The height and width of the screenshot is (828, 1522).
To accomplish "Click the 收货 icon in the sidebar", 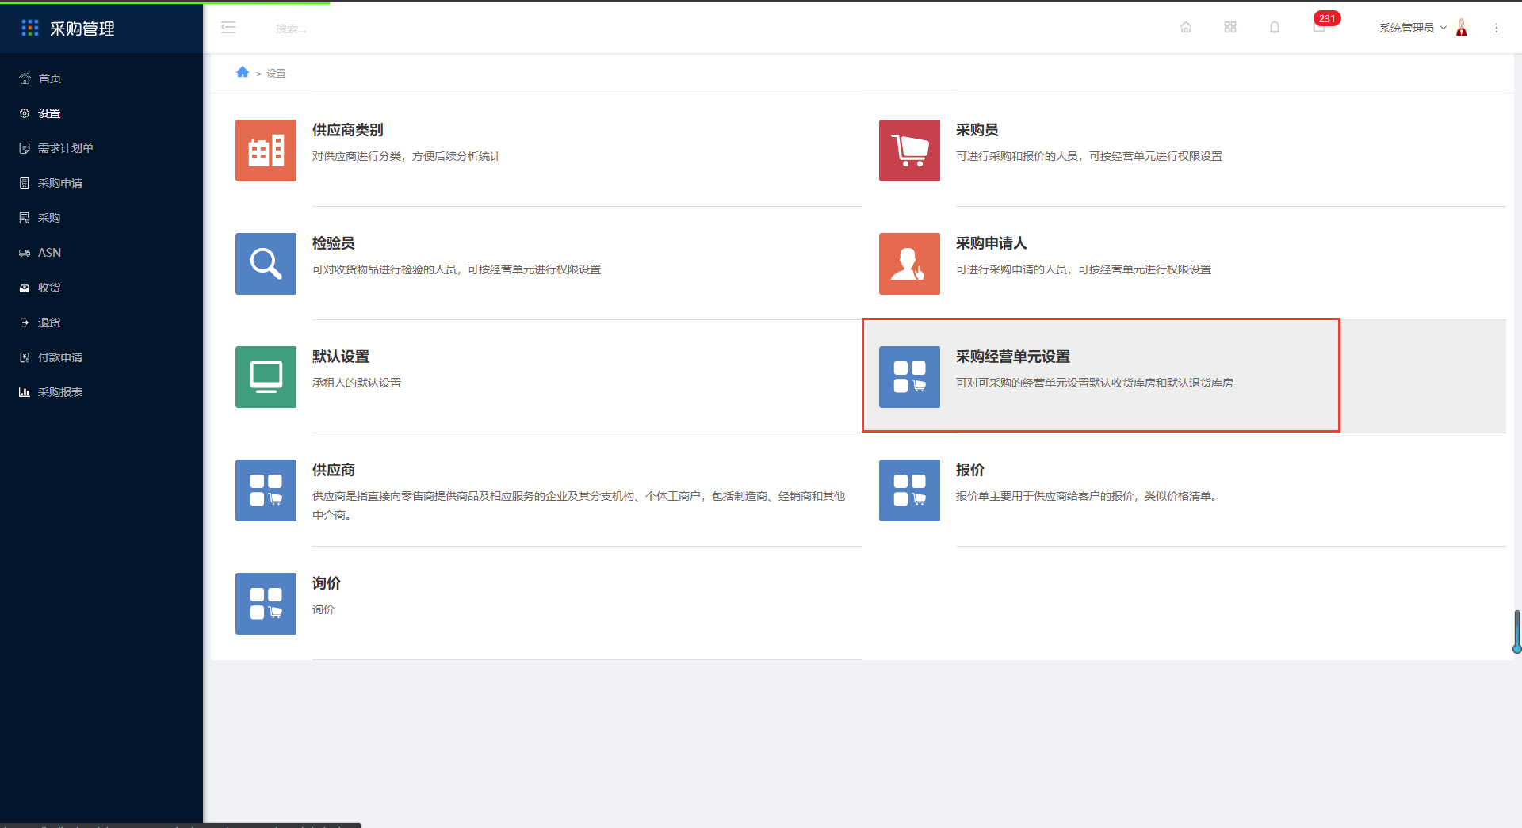I will 25,288.
